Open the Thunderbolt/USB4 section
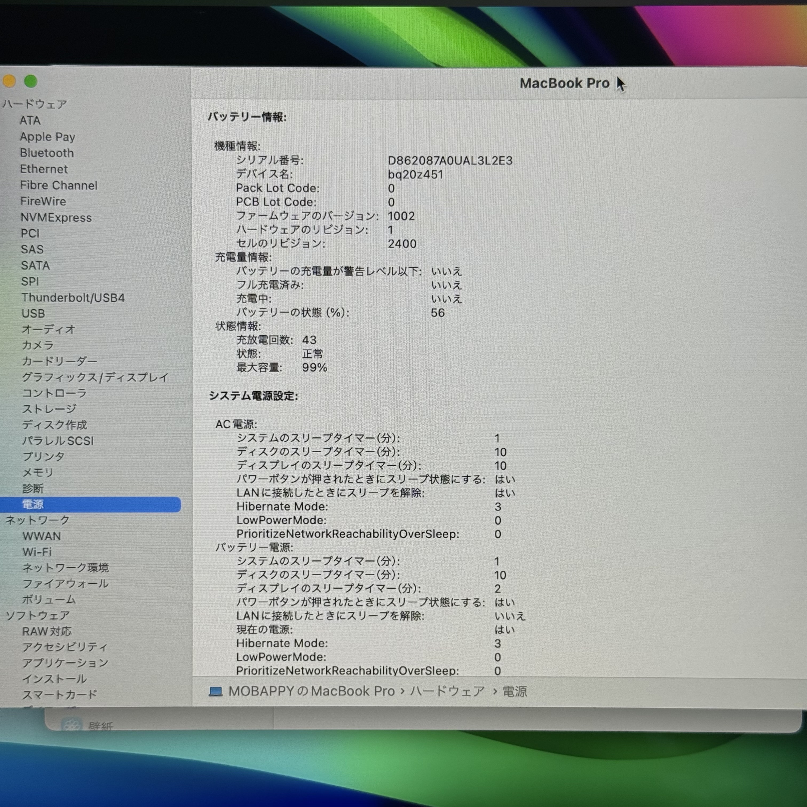Screen dimensions: 807x807 point(73,297)
